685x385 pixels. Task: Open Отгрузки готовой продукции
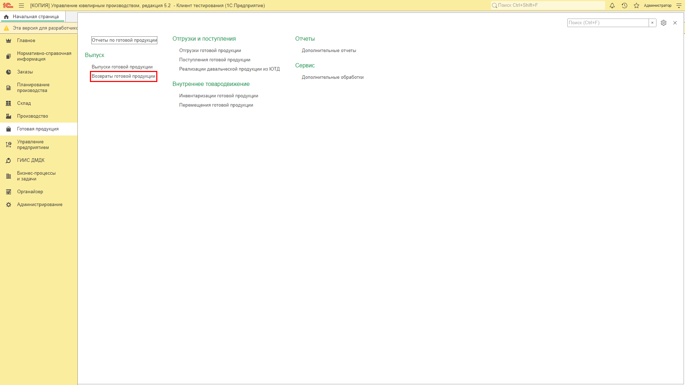click(x=210, y=51)
